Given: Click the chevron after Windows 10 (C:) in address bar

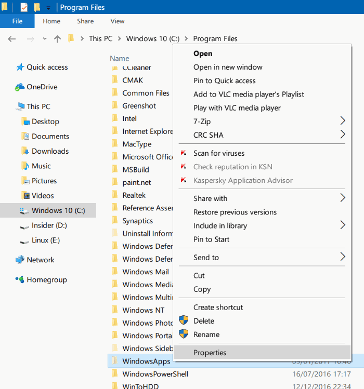Looking at the screenshot, I should (x=186, y=39).
